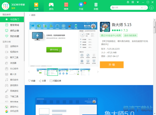This screenshot has height=115, width=156.
Task: Select the 全部软件 category
Action: [x=12, y=46]
